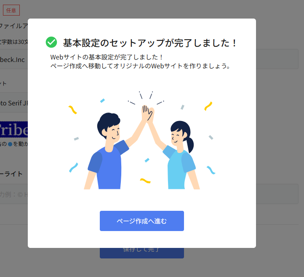Click the ファイルア label behind dialog
Image resolution: width=304 pixels, height=277 pixels.
14,26
